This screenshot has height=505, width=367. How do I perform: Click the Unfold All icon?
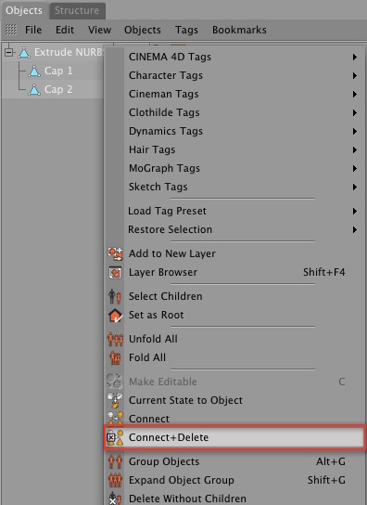tap(115, 339)
